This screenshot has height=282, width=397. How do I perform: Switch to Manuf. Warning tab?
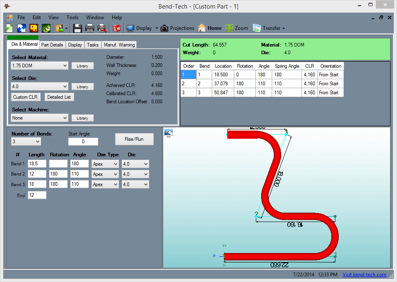(119, 45)
